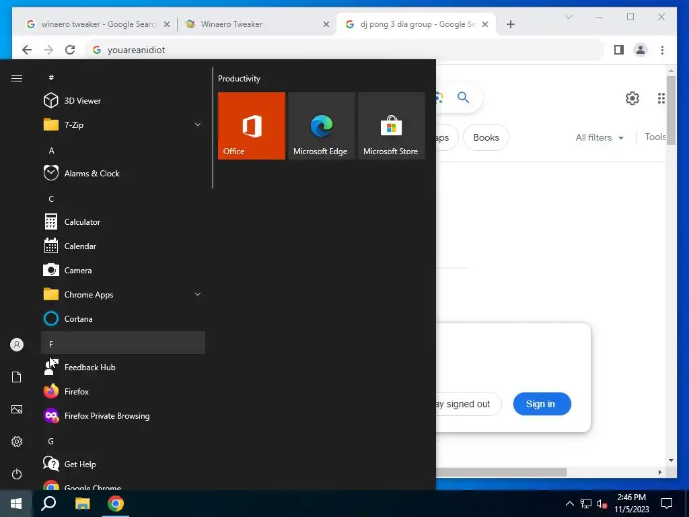Toggle Chrome side panel

pyautogui.click(x=619, y=50)
